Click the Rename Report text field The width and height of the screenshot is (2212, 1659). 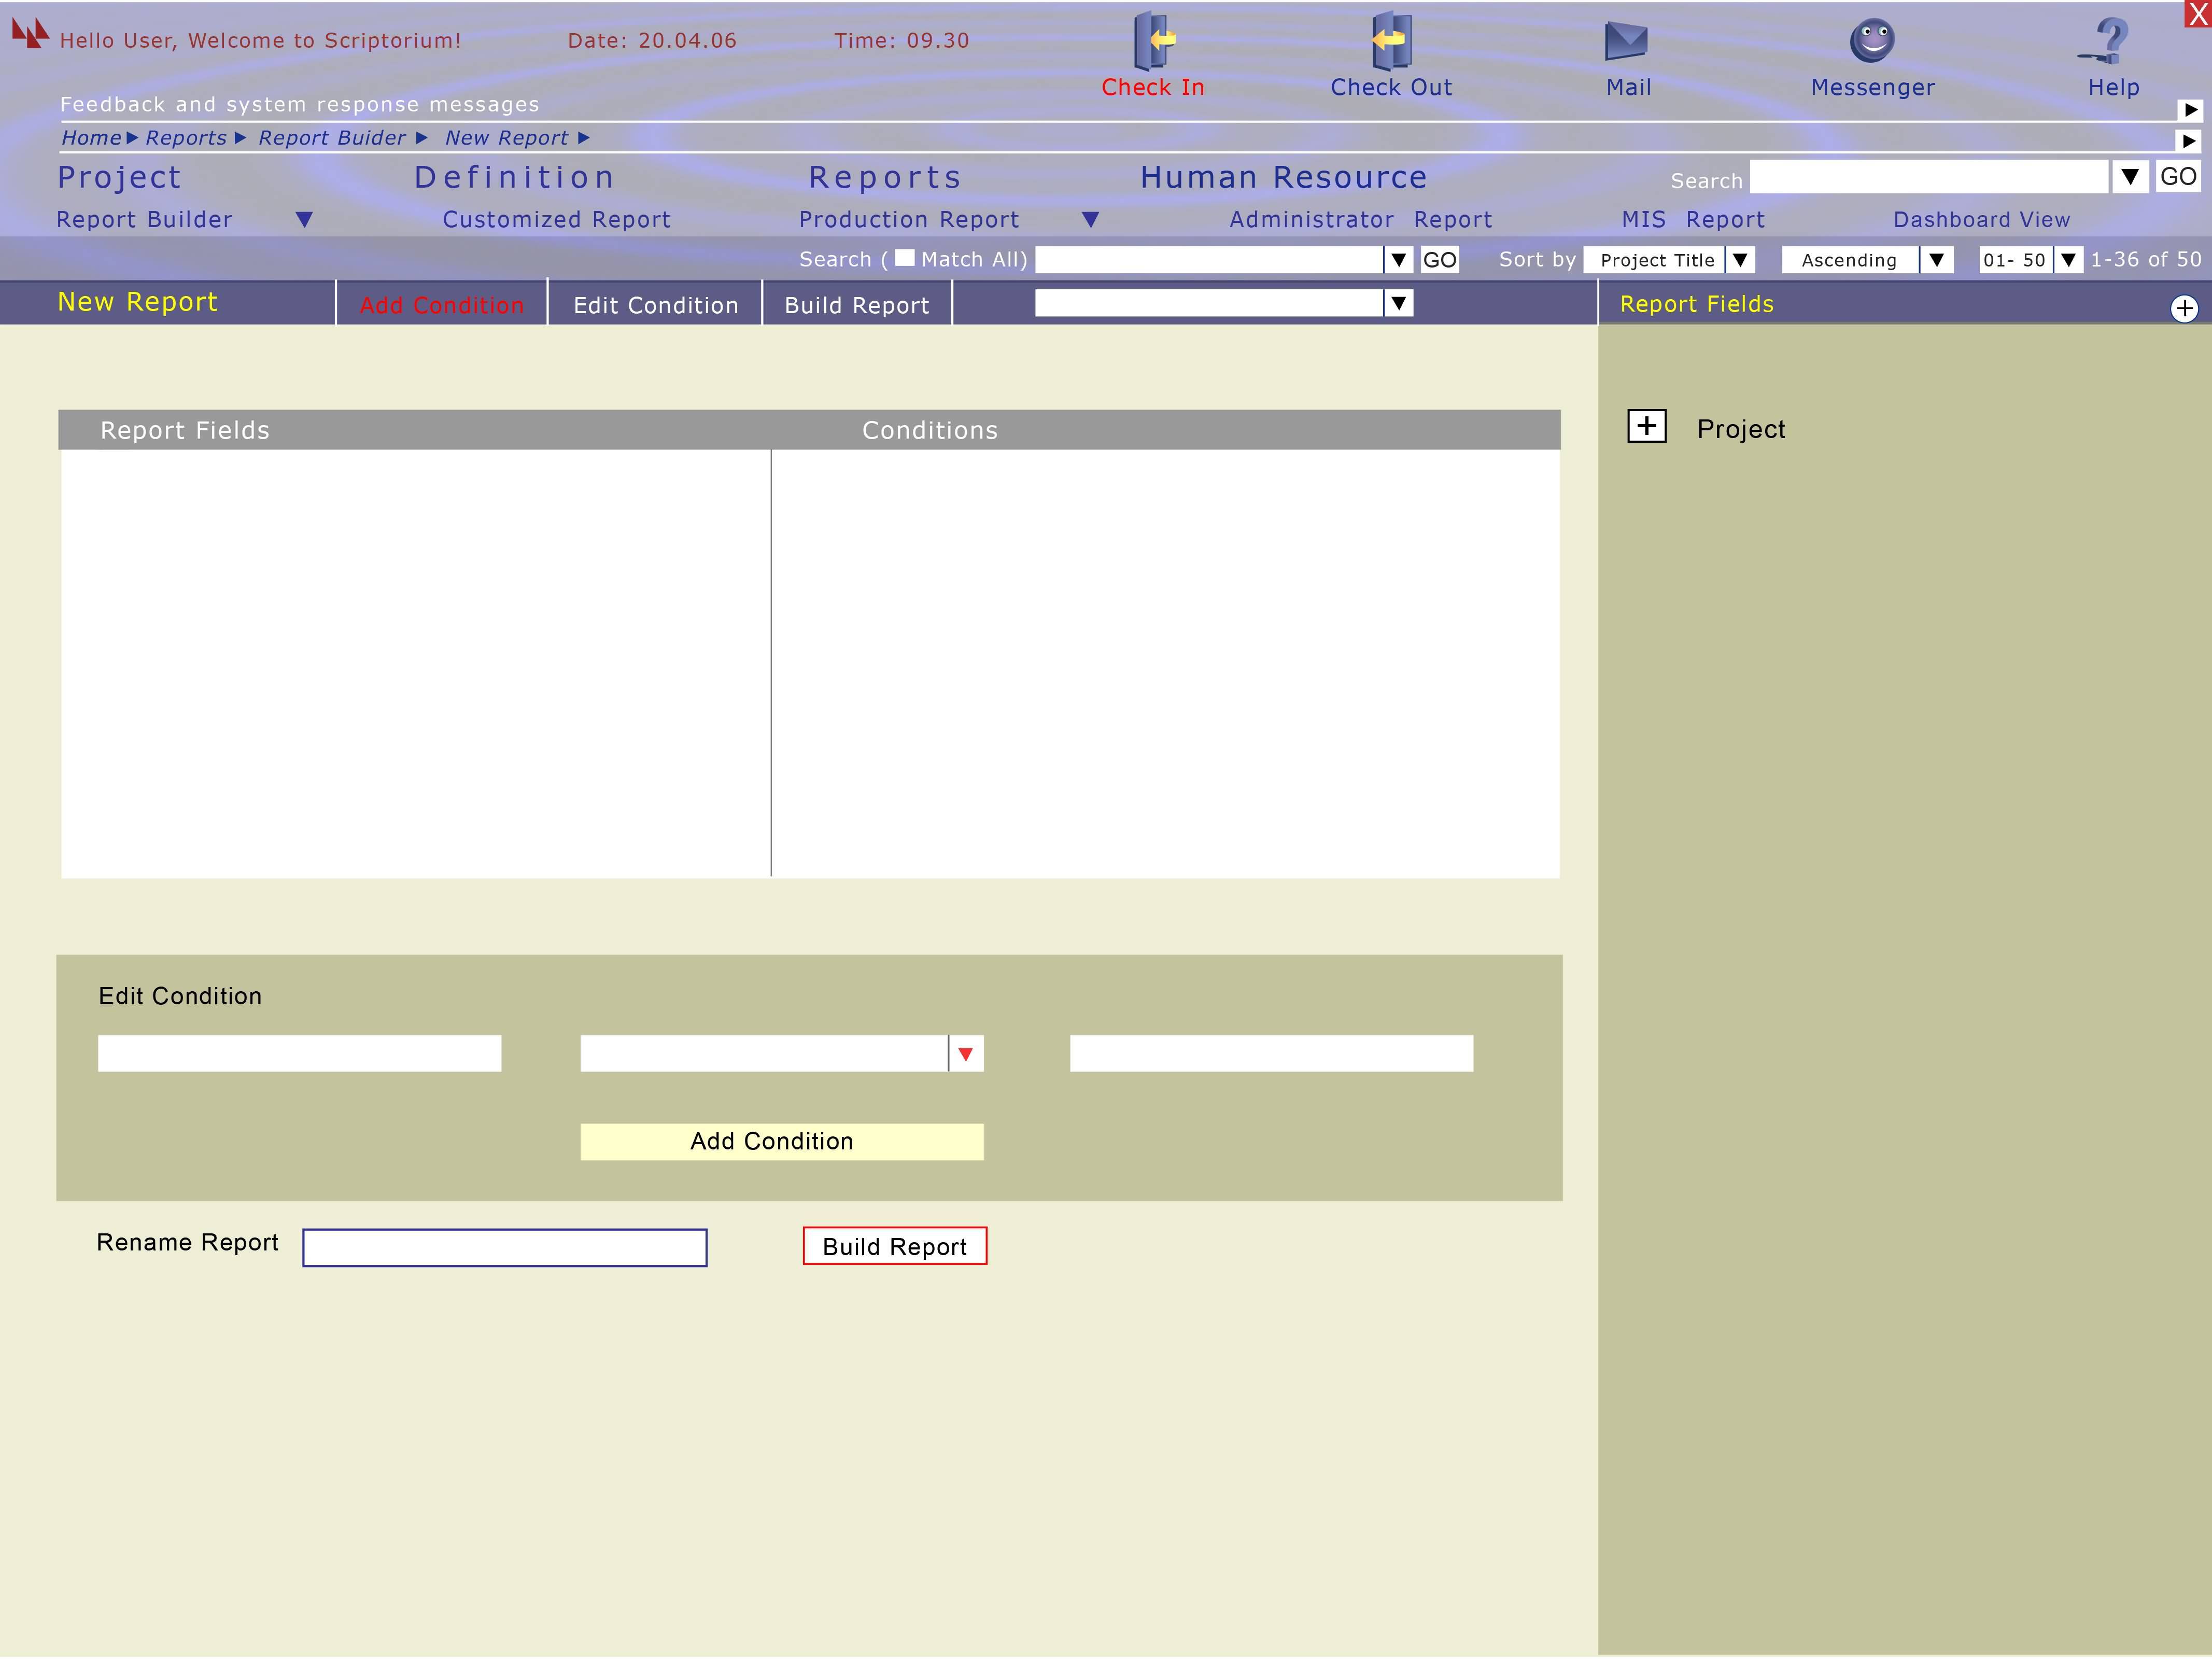[505, 1248]
